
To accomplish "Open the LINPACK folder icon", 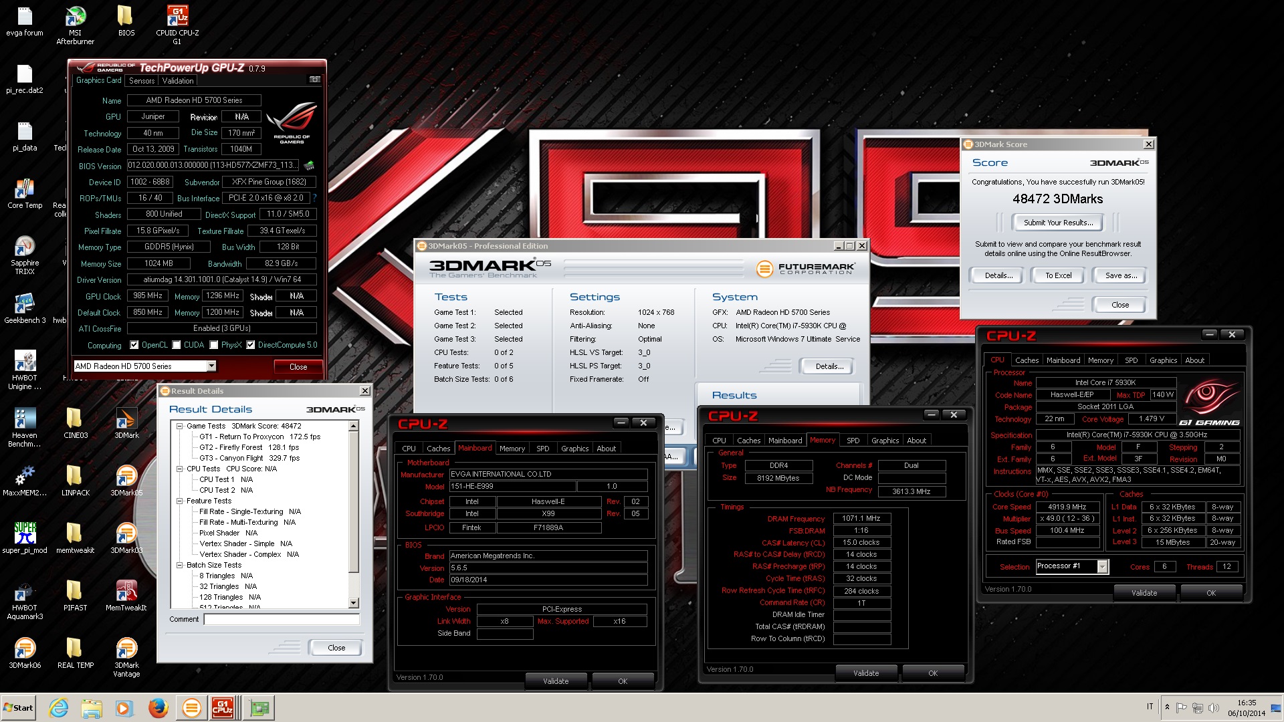I will coord(75,481).
